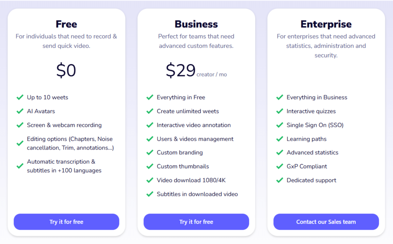Select the Business plan heading
This screenshot has width=393, height=244.
pyautogui.click(x=196, y=24)
